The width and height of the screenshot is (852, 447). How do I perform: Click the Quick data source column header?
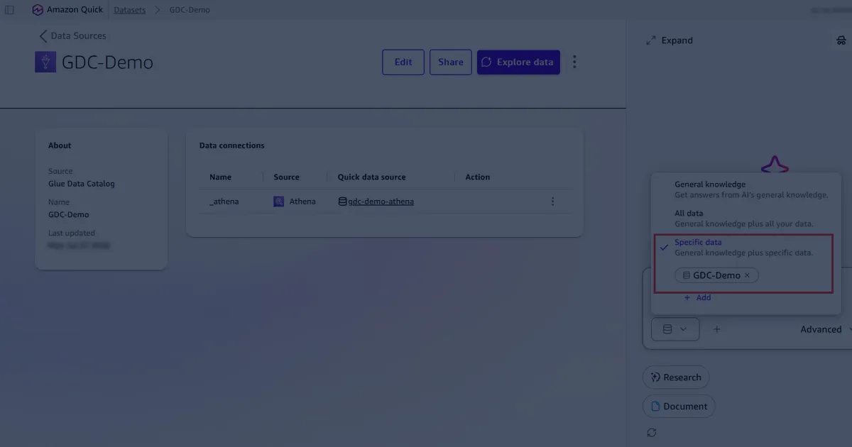(371, 177)
